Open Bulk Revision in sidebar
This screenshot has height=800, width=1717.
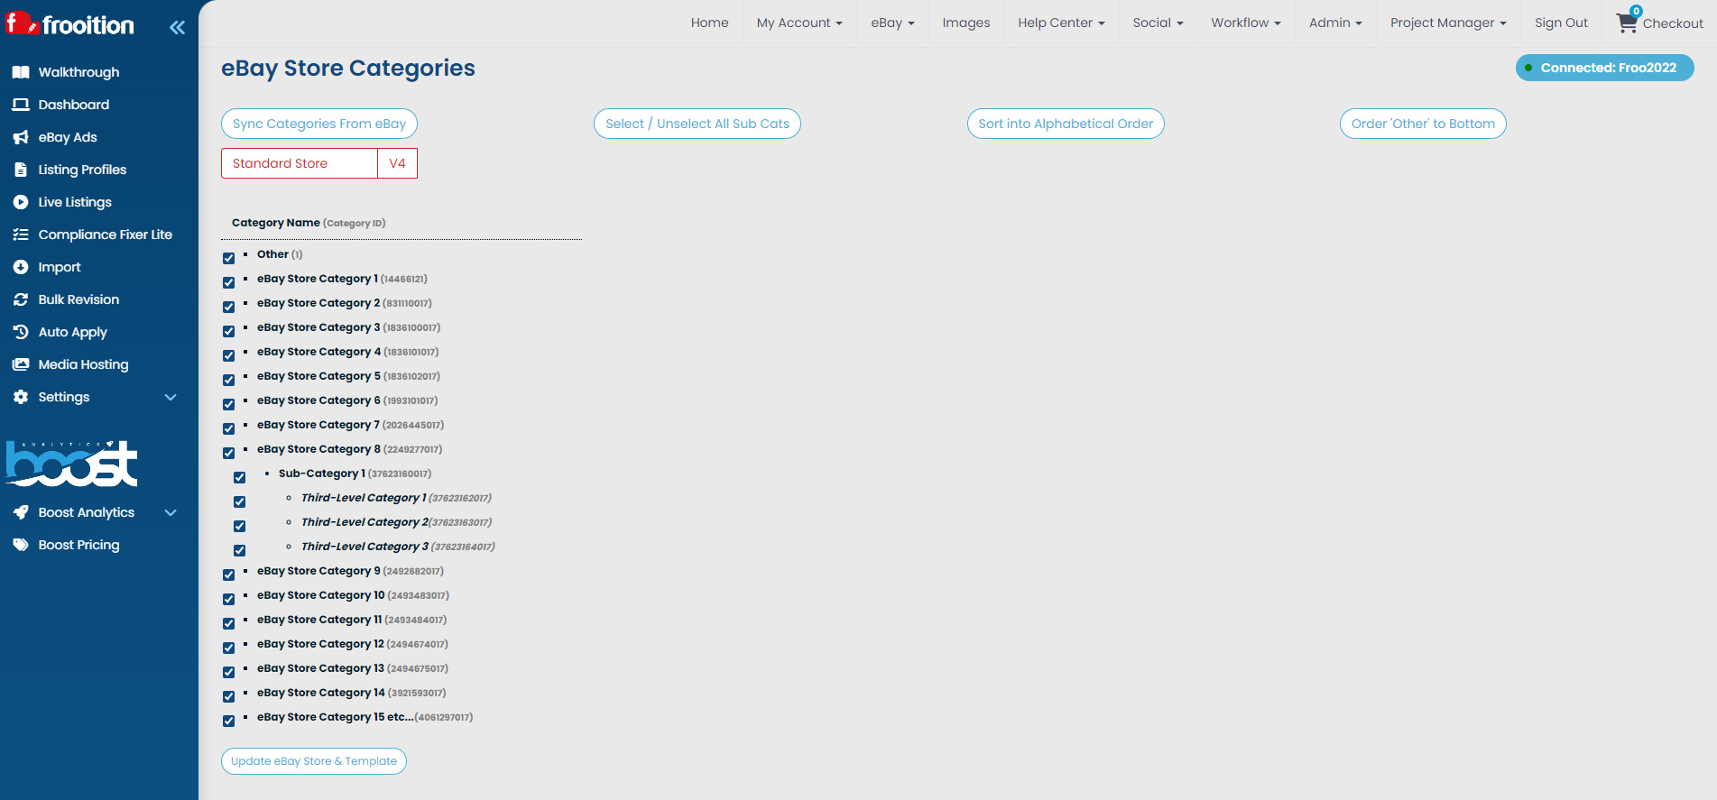[78, 299]
